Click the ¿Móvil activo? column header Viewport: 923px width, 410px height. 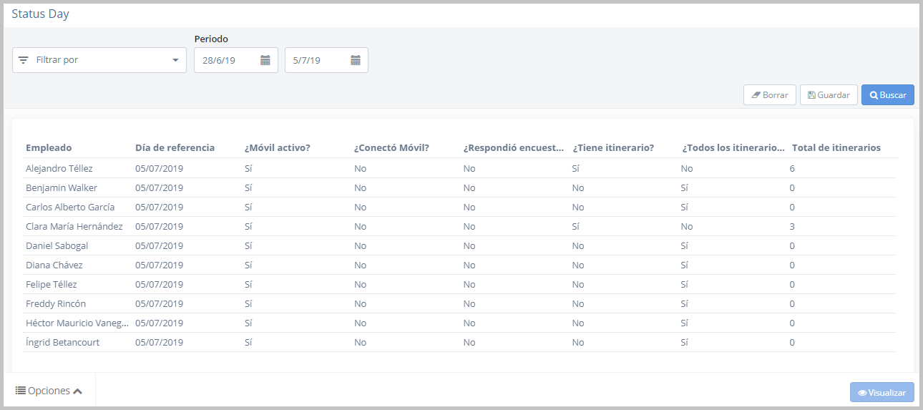(277, 148)
